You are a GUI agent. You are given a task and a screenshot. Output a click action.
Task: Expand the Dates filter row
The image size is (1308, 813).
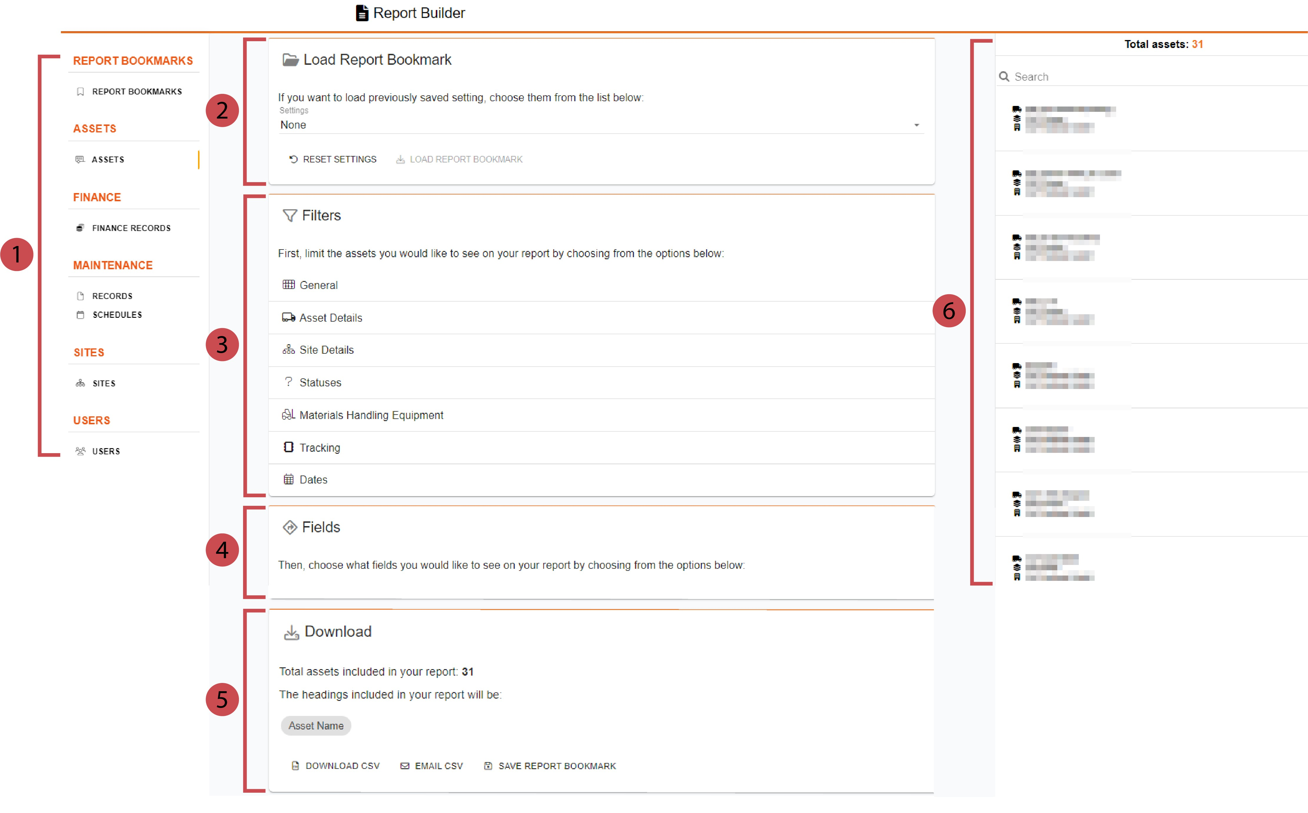point(313,480)
